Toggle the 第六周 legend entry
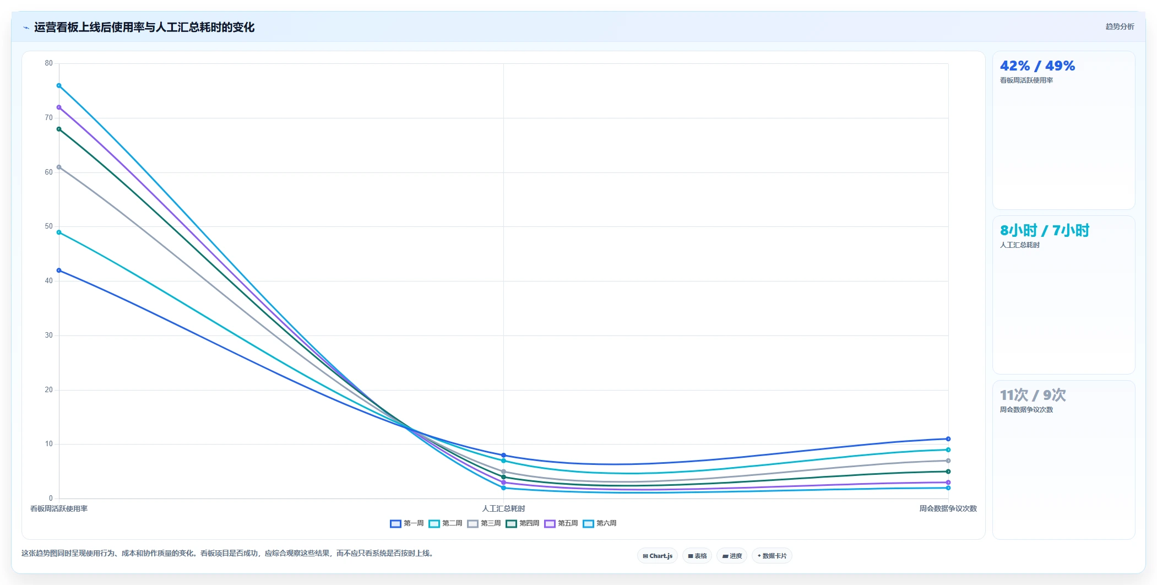This screenshot has height=585, width=1157. tap(600, 523)
